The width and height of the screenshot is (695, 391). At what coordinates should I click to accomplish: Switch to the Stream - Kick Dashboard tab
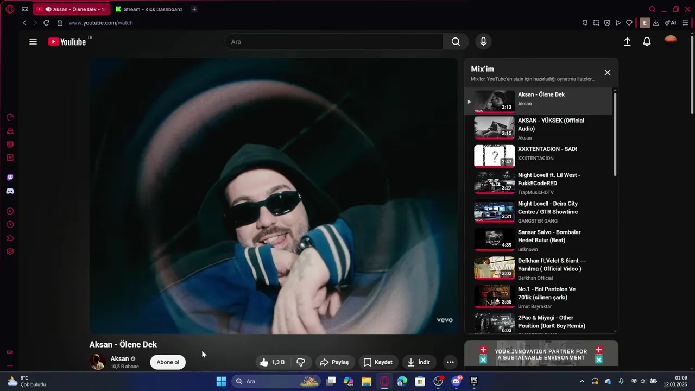[149, 9]
